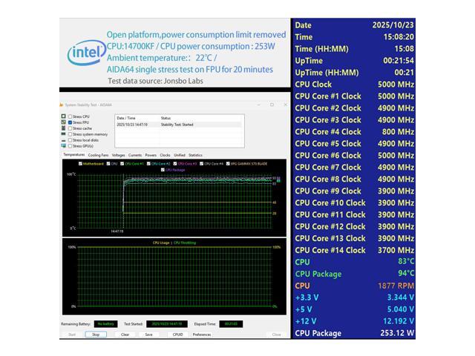The width and height of the screenshot is (475, 356).
Task: Switch to the Temperatures tab
Action: tap(74, 155)
